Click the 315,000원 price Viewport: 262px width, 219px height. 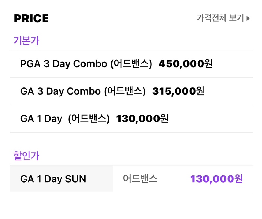tap(178, 91)
